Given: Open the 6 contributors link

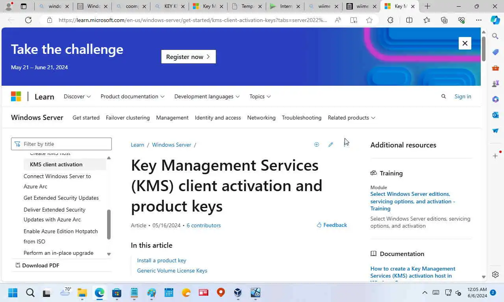Looking at the screenshot, I should (x=204, y=225).
